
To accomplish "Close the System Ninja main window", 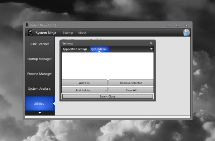I will tap(186, 25).
